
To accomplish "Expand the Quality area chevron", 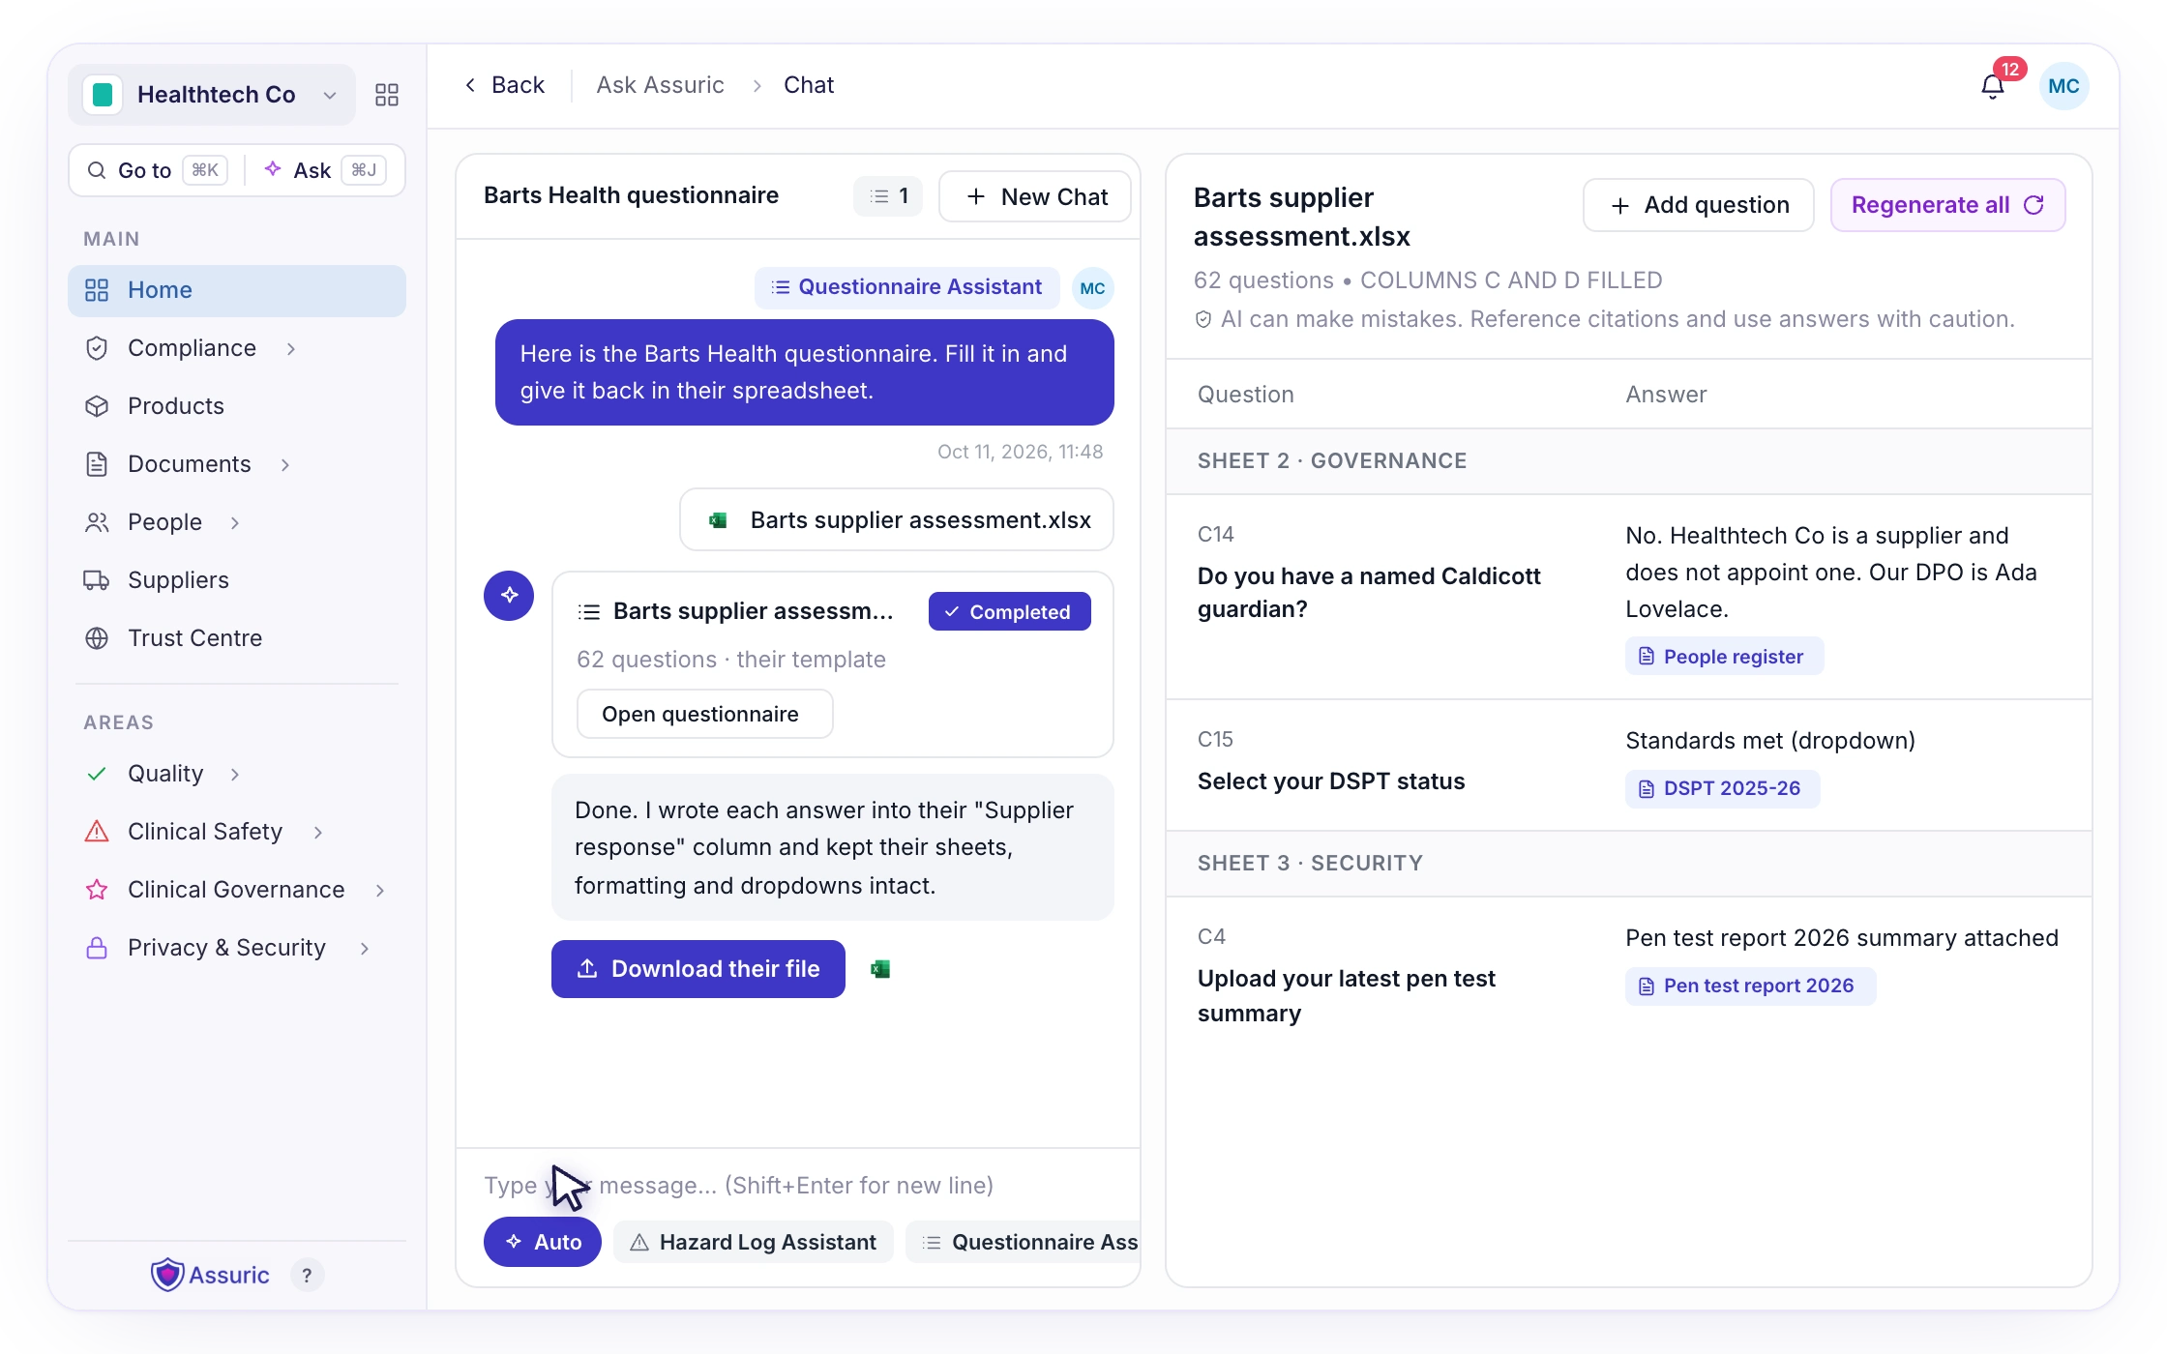I will (x=235, y=774).
